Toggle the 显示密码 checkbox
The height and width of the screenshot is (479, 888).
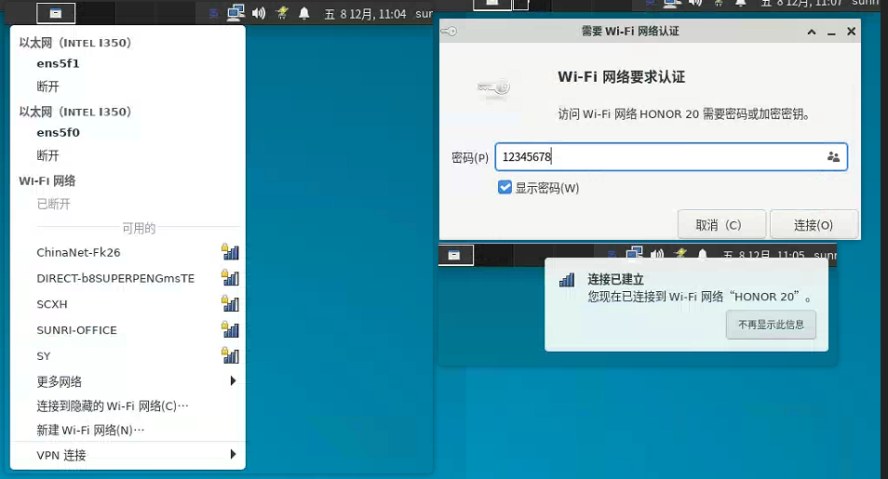click(505, 188)
